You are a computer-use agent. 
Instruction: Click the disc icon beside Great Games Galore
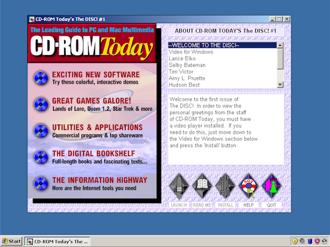[x=41, y=104]
